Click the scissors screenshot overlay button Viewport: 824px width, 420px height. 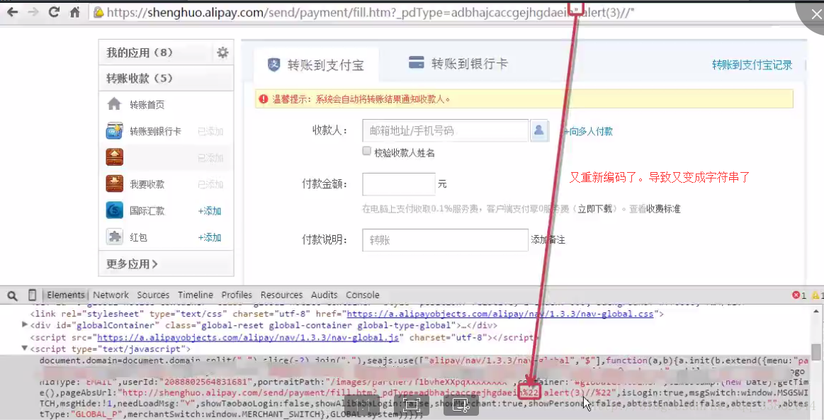click(461, 405)
